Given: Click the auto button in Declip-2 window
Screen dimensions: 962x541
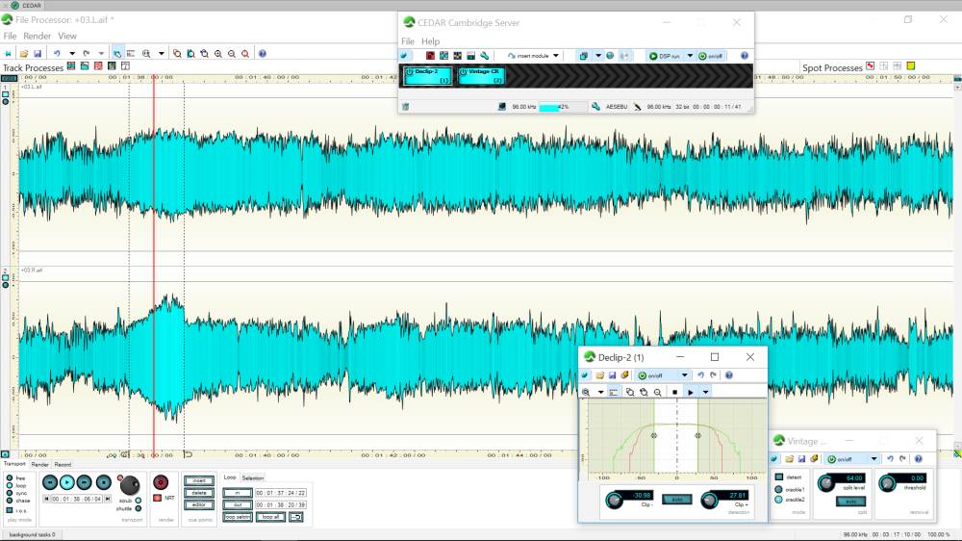Looking at the screenshot, I should pyautogui.click(x=676, y=500).
